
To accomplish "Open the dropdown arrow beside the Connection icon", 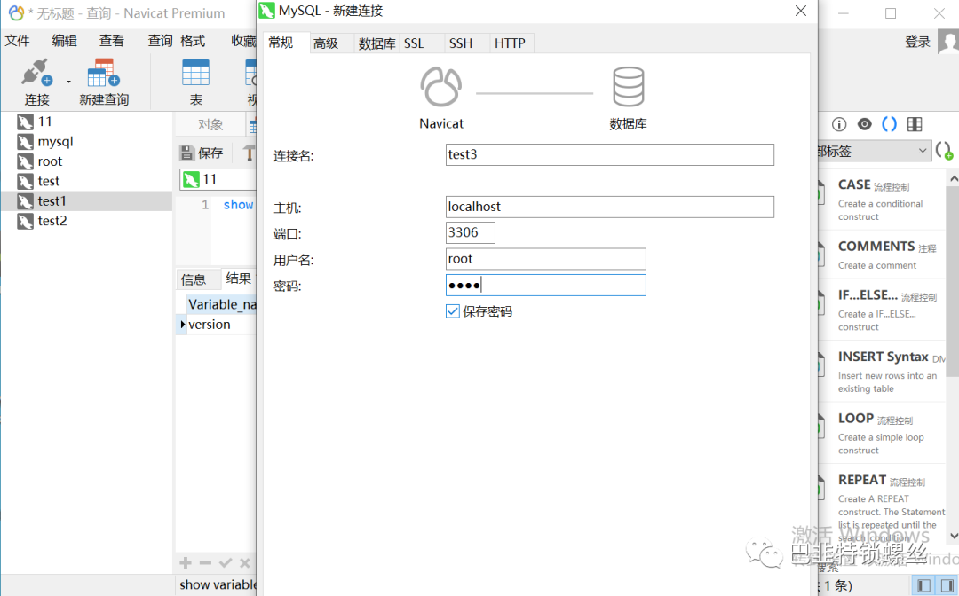I will click(68, 82).
